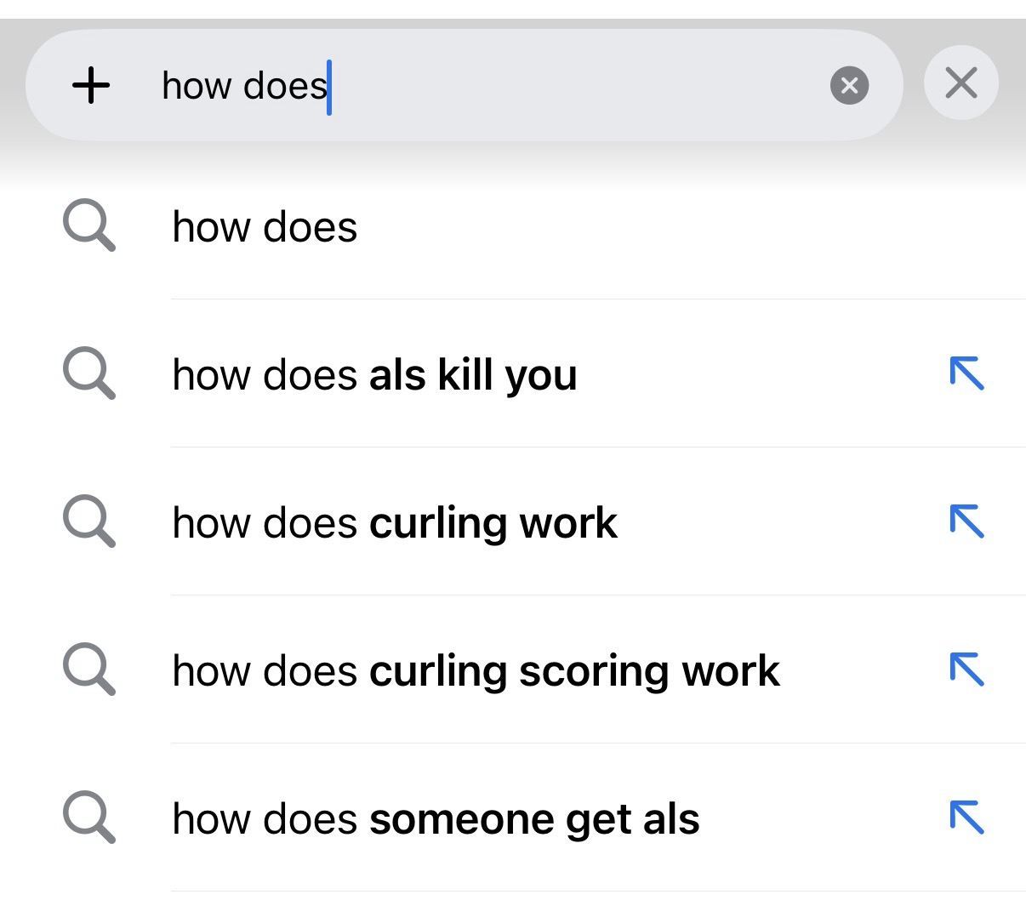Click magnifier icon next to 'someone get als'
Image resolution: width=1026 pixels, height=906 pixels.
coord(88,819)
